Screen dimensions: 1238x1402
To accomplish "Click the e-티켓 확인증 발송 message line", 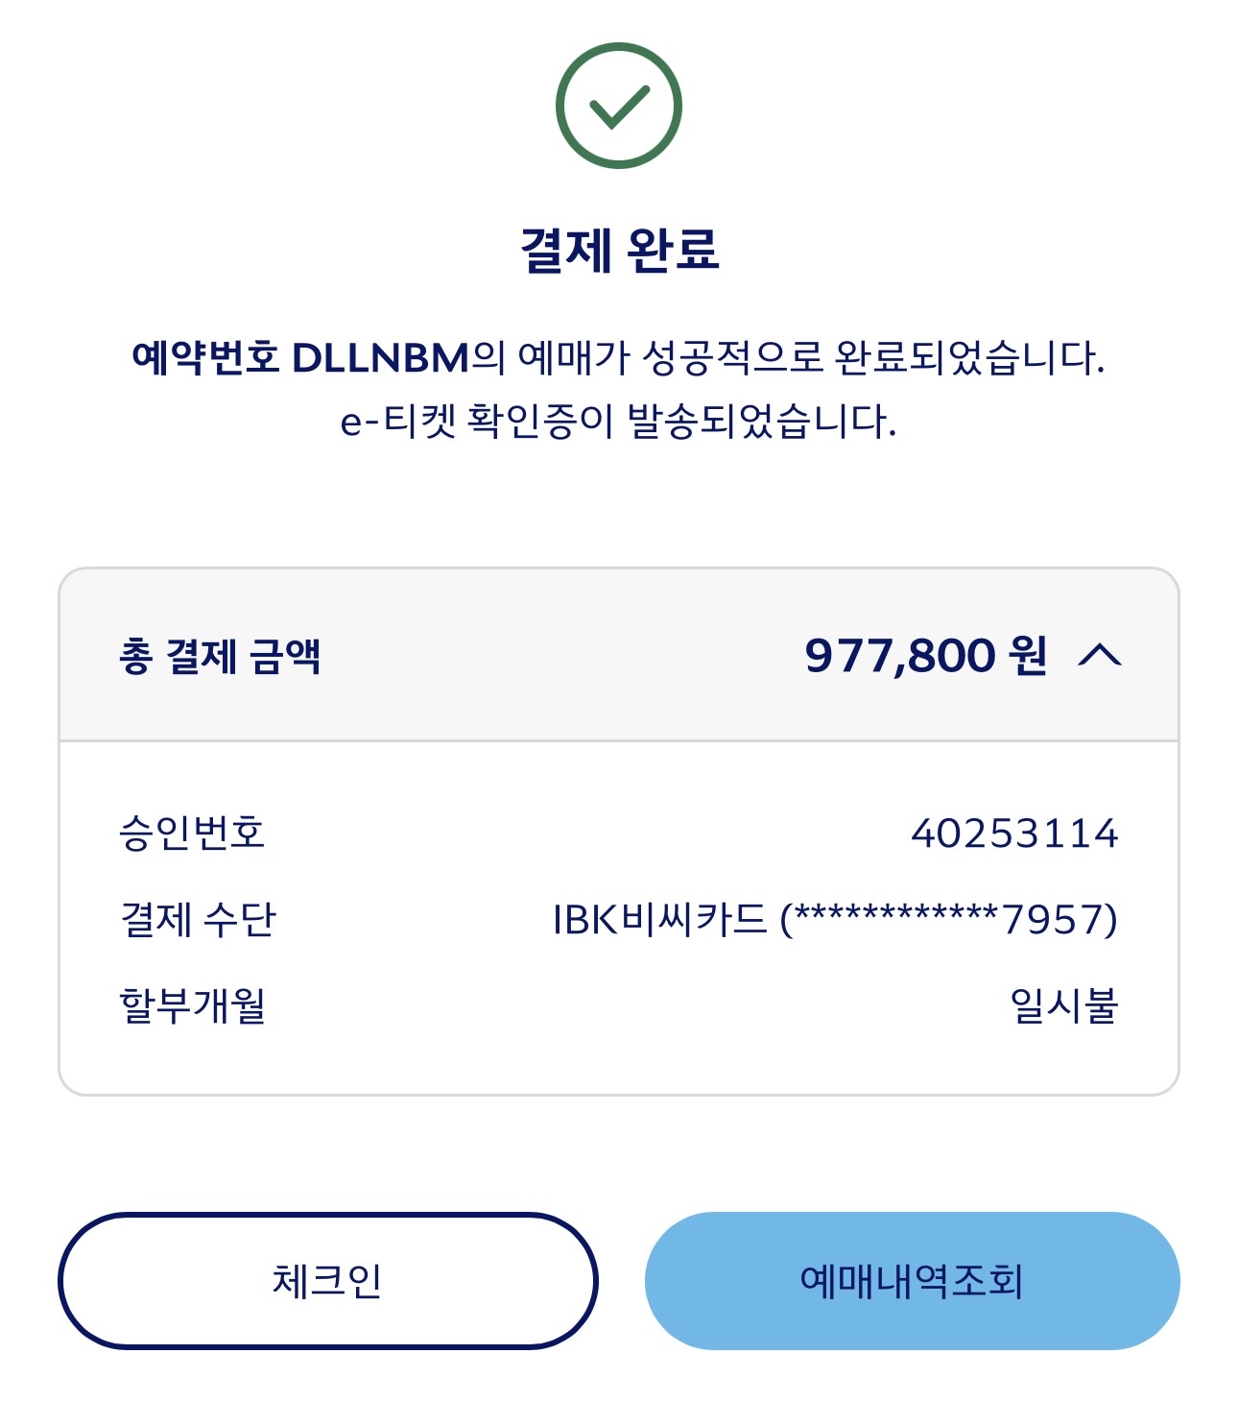I will (618, 421).
